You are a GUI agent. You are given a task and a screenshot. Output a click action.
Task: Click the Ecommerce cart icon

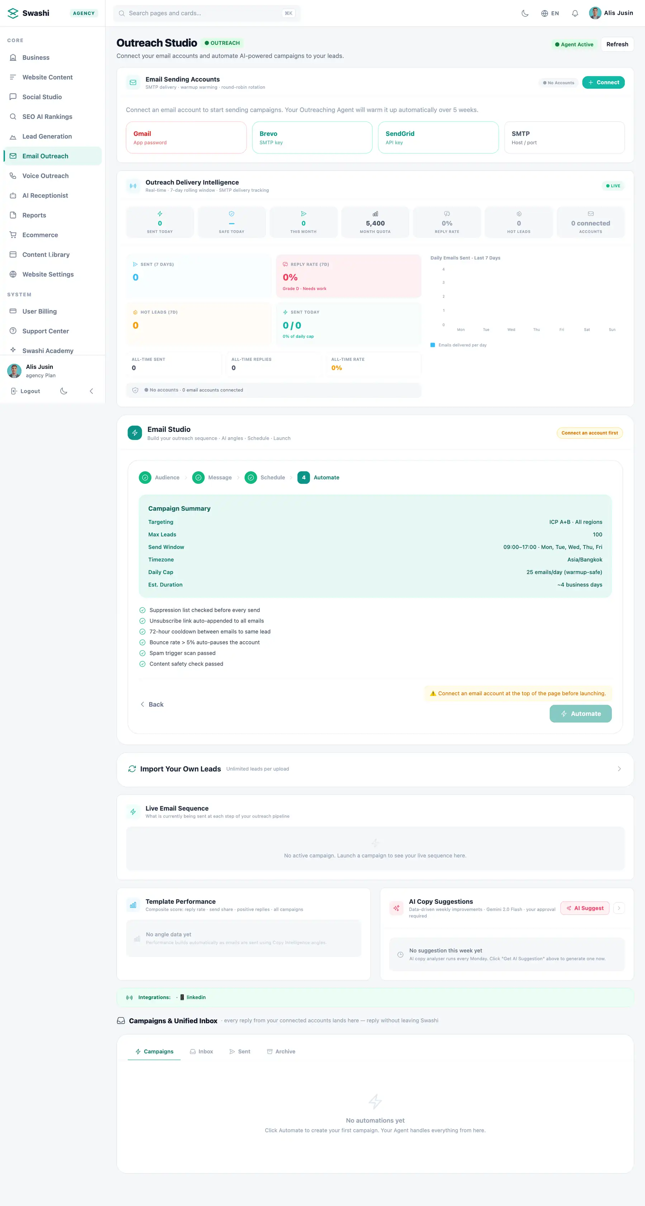13,234
